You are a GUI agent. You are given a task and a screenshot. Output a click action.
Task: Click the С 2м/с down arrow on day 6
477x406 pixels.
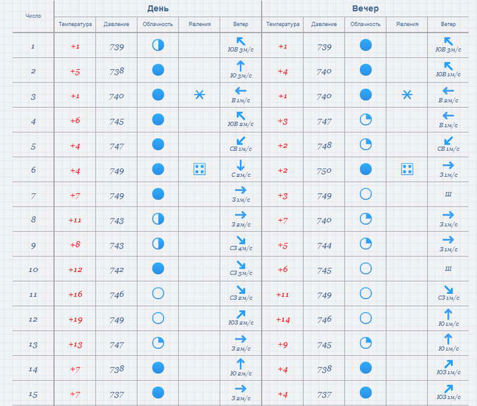click(x=241, y=165)
